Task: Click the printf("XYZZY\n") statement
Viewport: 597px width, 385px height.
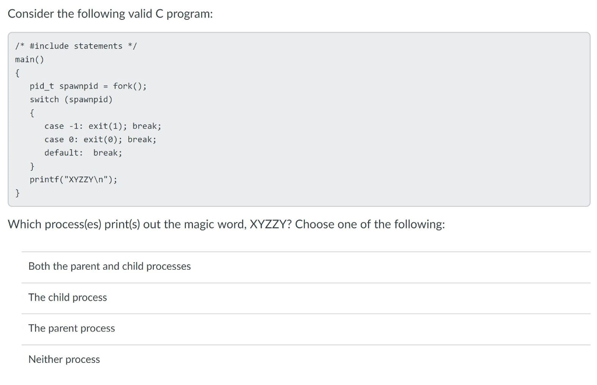Action: tap(74, 179)
